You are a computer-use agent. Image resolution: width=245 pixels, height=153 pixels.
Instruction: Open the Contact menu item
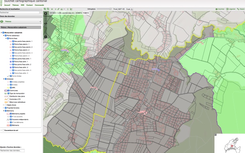pyautogui.click(x=30, y=5)
